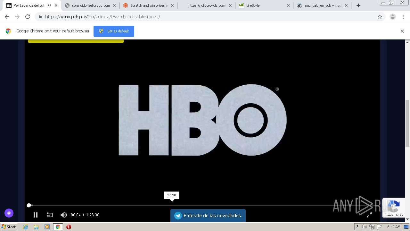Viewport: 410px width, 231px height.
Task: Launch Internet Explorer from taskbar
Action: [25, 227]
